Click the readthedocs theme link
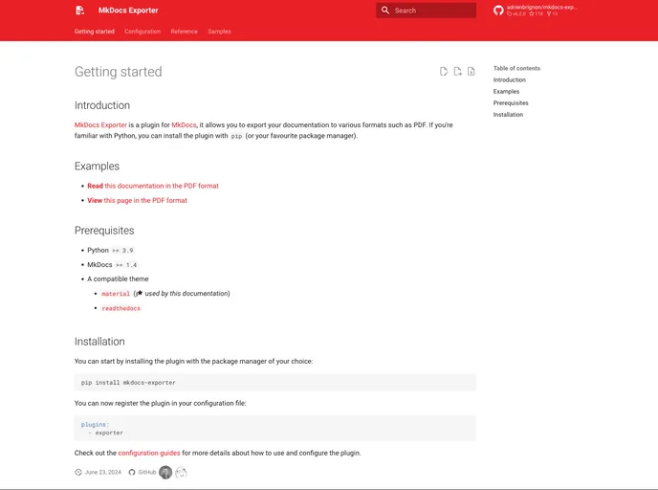Viewport: 658px width, 490px height. click(x=121, y=308)
